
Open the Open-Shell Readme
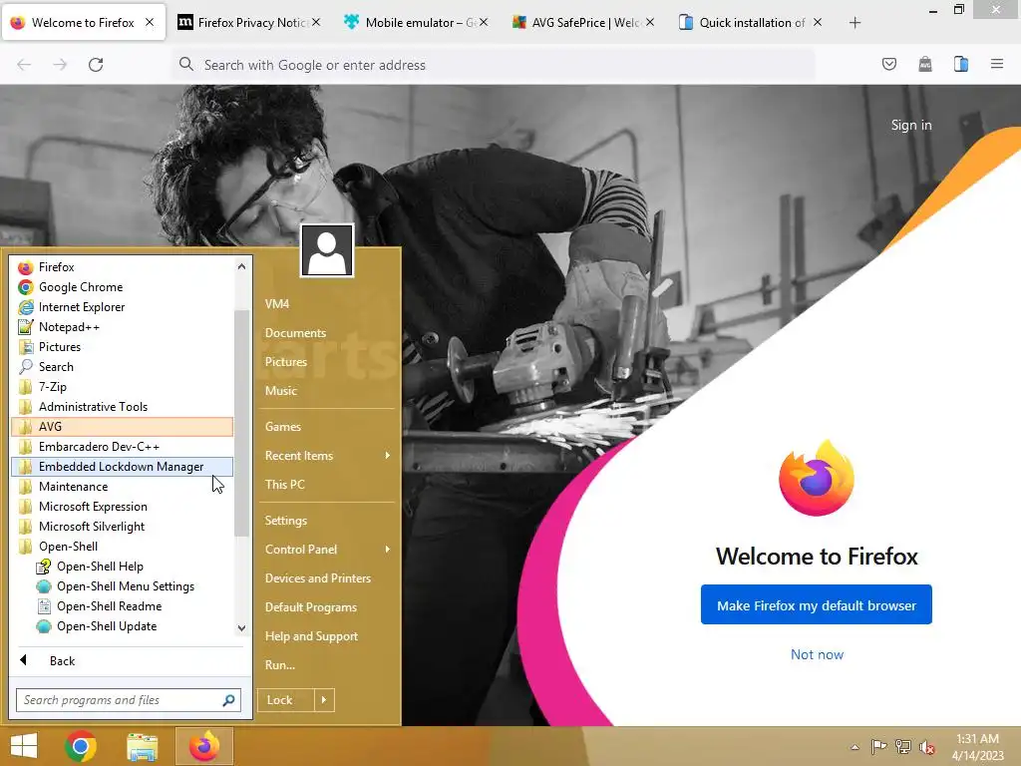click(x=123, y=606)
